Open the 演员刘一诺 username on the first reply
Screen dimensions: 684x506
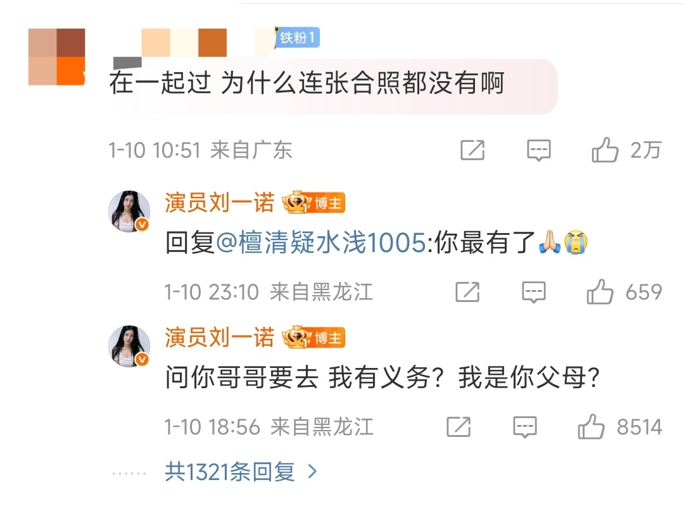click(x=219, y=203)
